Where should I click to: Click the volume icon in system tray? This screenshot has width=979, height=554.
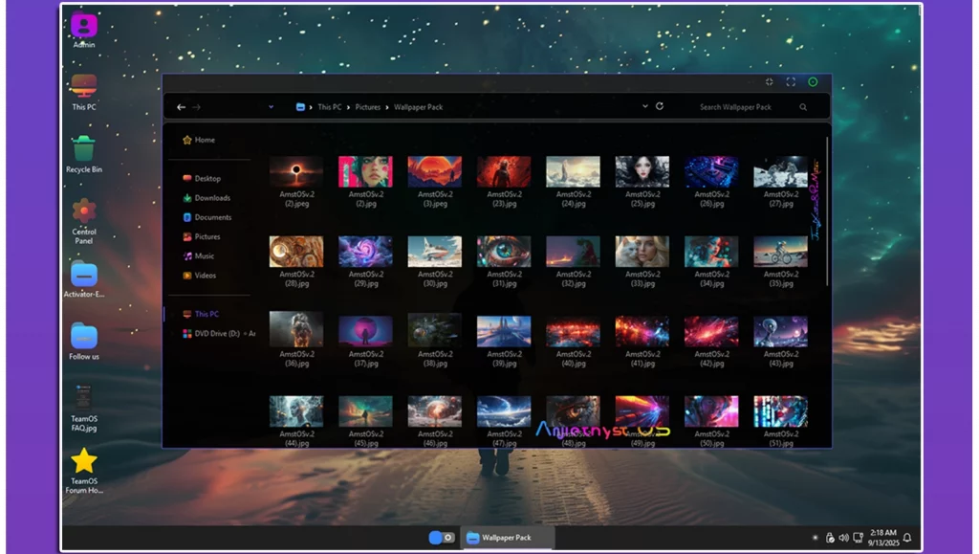pyautogui.click(x=843, y=538)
